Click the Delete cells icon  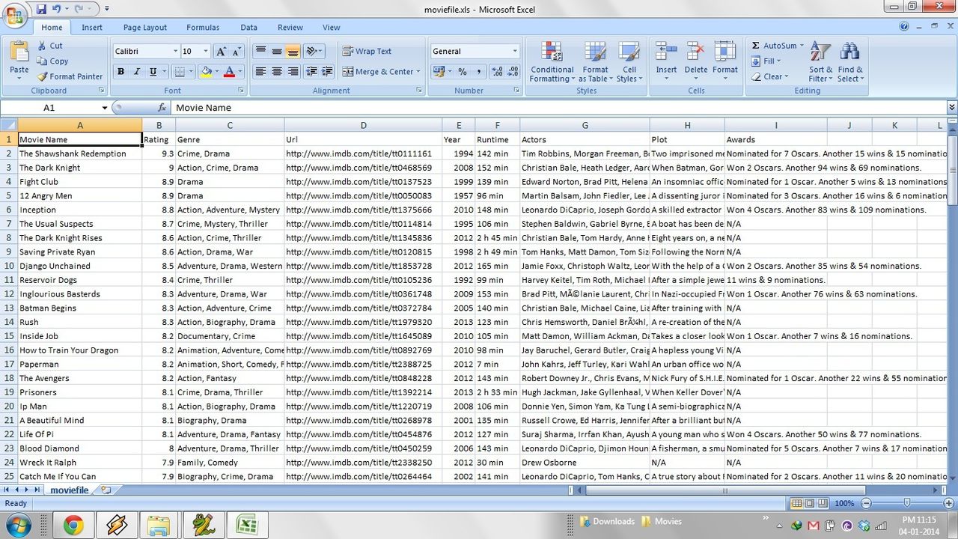pos(695,52)
